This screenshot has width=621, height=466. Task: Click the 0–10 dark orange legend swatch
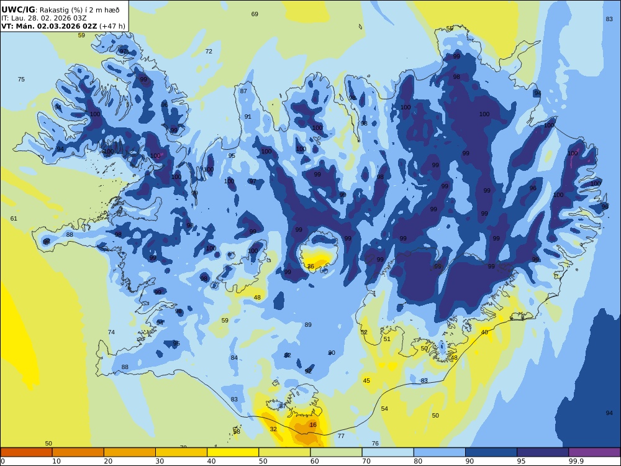pyautogui.click(x=26, y=452)
